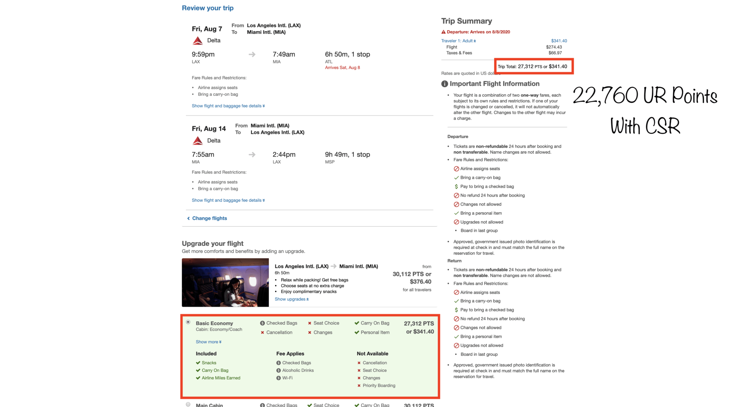
Task: Select the Main Cabin radio button
Action: click(188, 404)
